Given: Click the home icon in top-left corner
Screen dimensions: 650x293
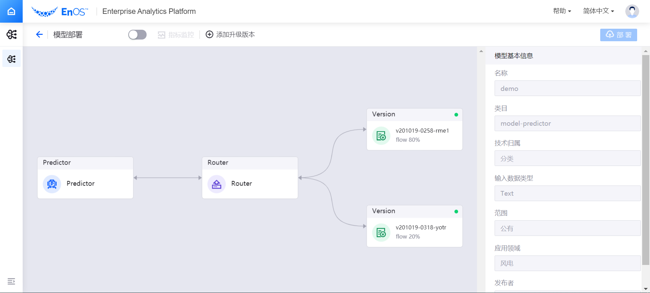Looking at the screenshot, I should tap(11, 11).
